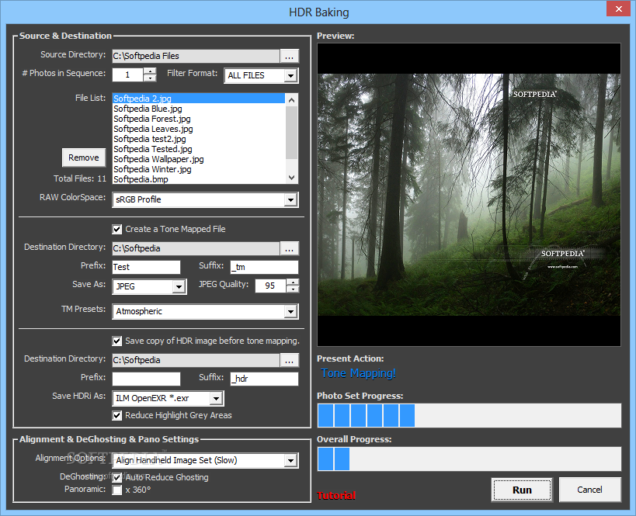This screenshot has width=636, height=516.
Task: Select Softpedia Tested.jpg in file list
Action: 199,149
